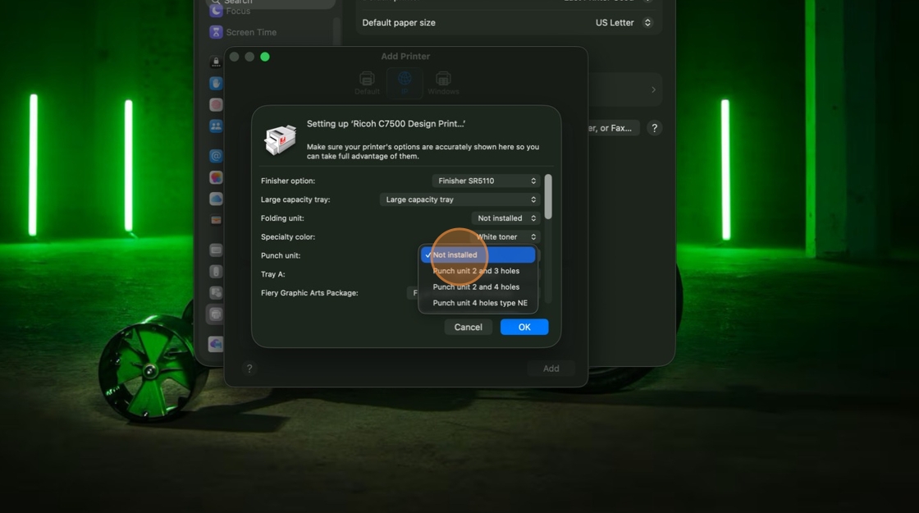Click the scrollbar in the printer options list

[x=547, y=197]
